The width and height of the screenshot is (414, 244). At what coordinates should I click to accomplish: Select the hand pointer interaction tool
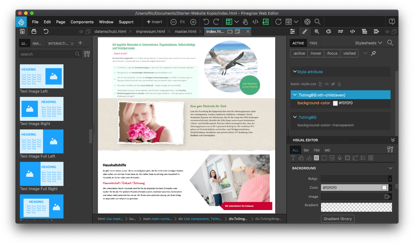[245, 22]
